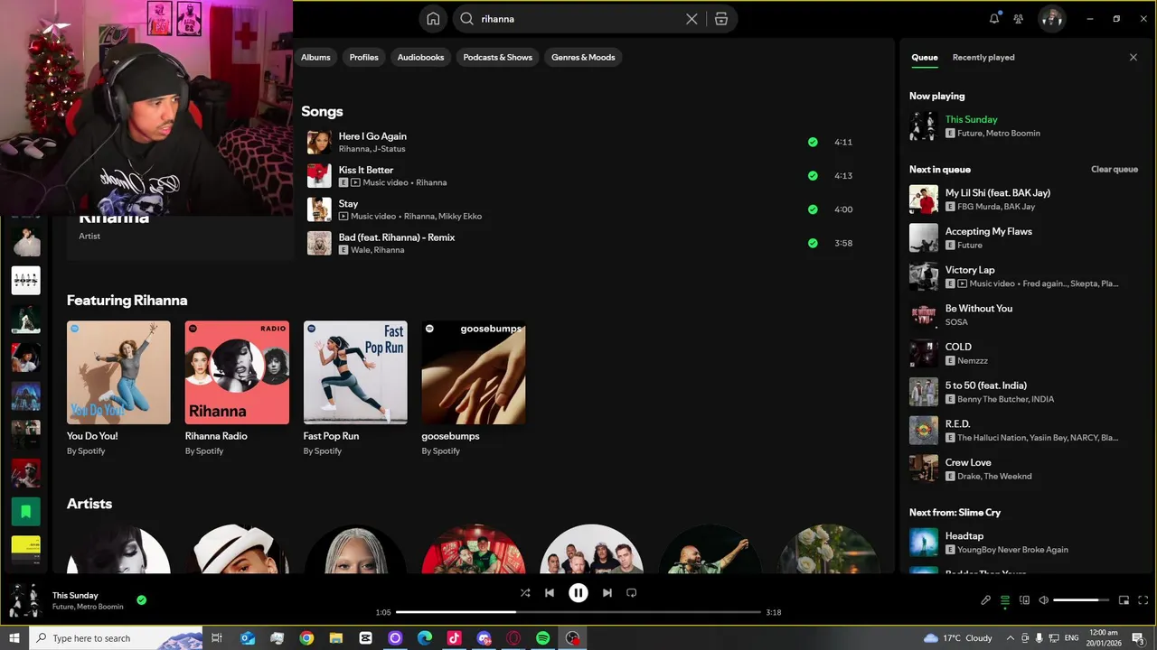Open Google Chrome from taskbar
The width and height of the screenshot is (1157, 650).
tap(306, 638)
